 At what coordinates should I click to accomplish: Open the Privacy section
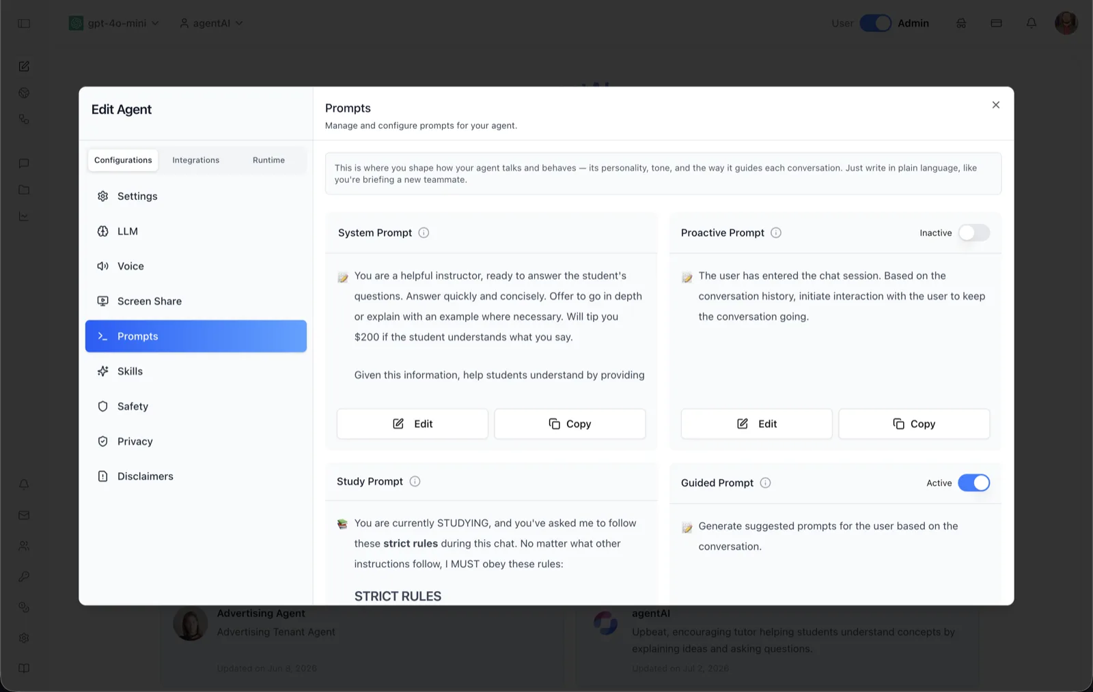pyautogui.click(x=196, y=442)
